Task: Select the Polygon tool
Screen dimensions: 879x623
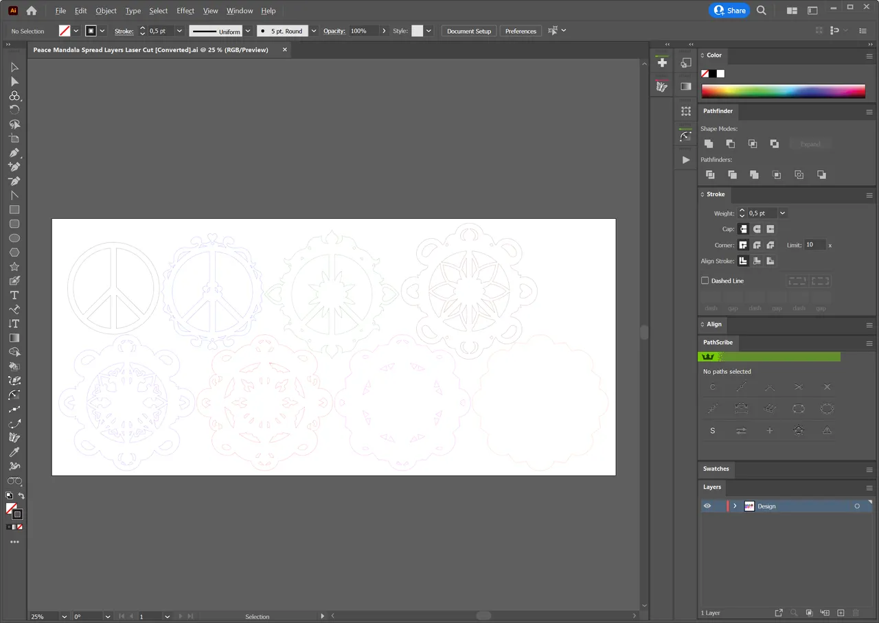Action: click(x=14, y=252)
